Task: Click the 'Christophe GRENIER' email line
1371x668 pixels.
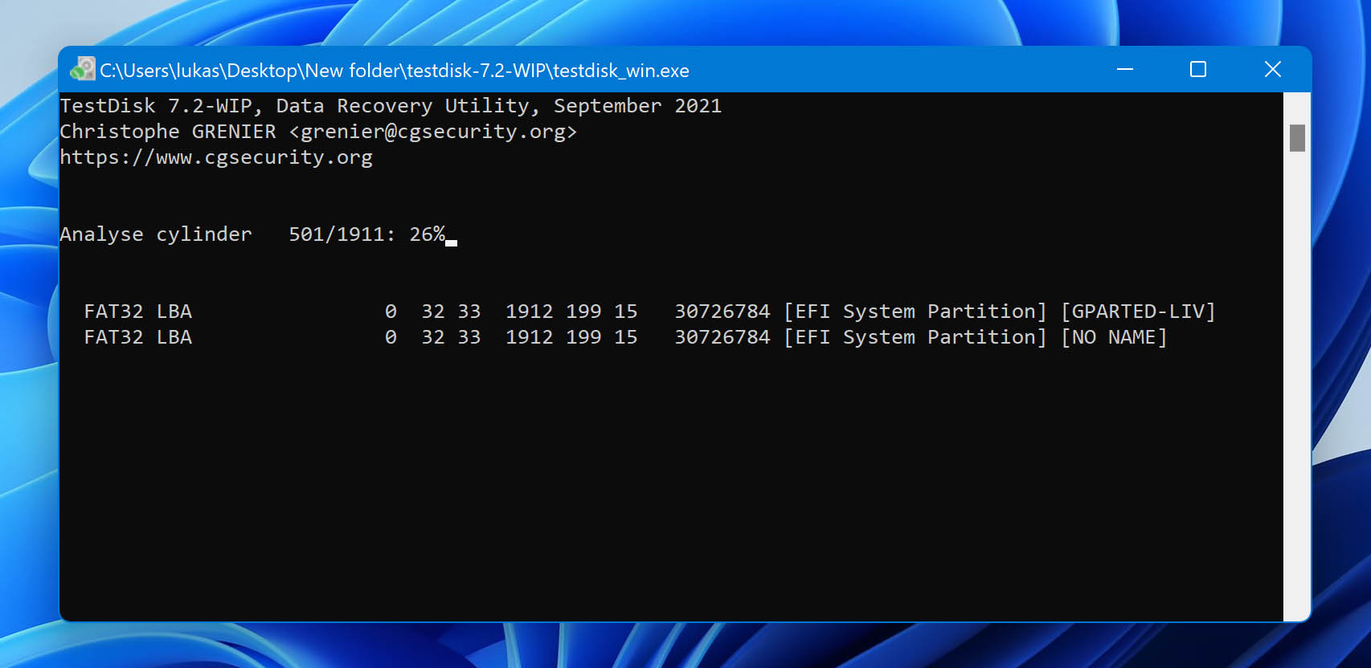Action: [x=318, y=132]
